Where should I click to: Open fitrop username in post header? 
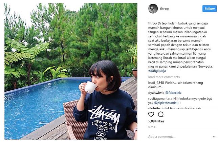click(x=164, y=8)
